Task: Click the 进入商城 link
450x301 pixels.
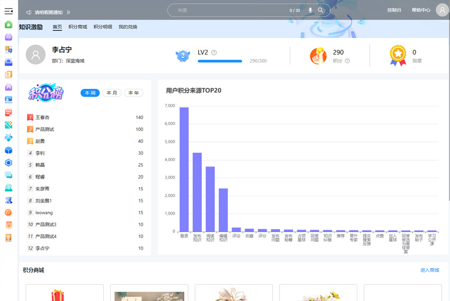Action: [429, 270]
